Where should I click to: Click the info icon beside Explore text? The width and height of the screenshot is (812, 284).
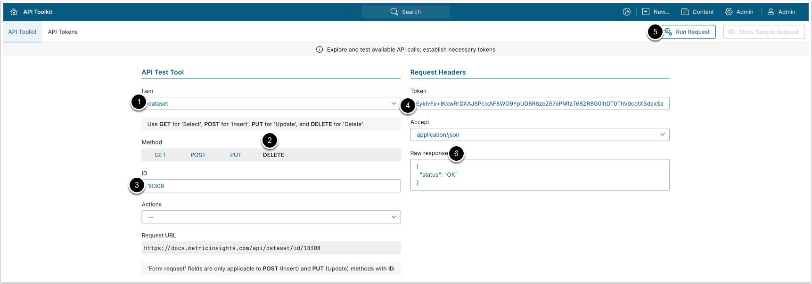pyautogui.click(x=320, y=49)
